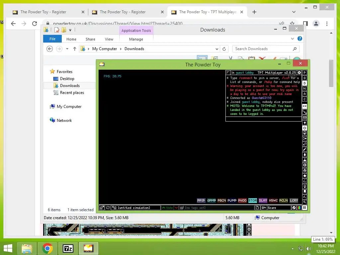Switch to the View ribbon tab

tap(109, 39)
